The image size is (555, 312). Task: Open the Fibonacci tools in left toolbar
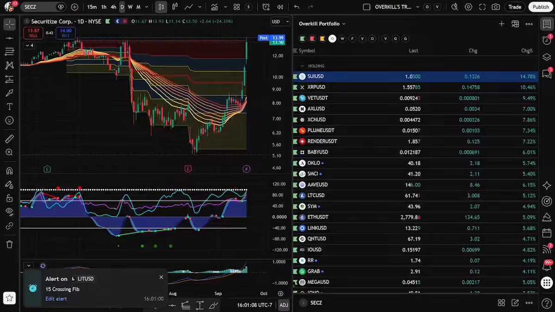9,51
